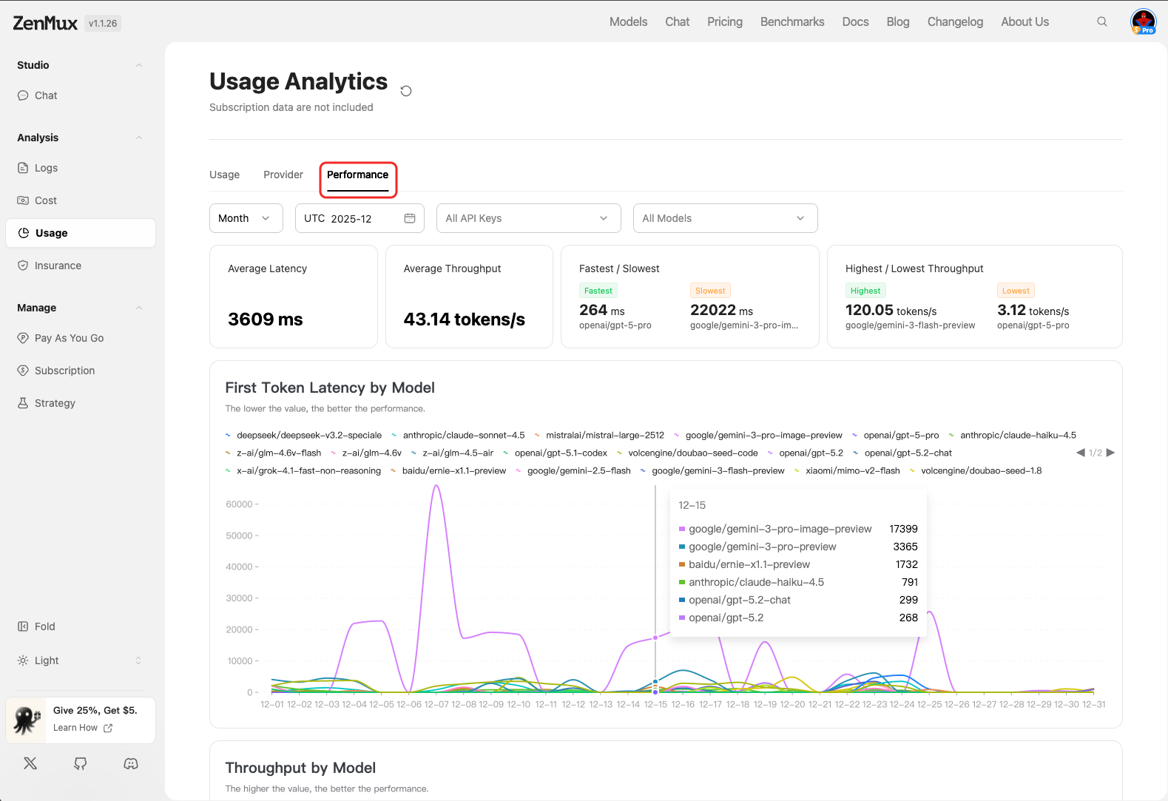Open the X (Twitter) social link
This screenshot has height=801, width=1168.
30,763
